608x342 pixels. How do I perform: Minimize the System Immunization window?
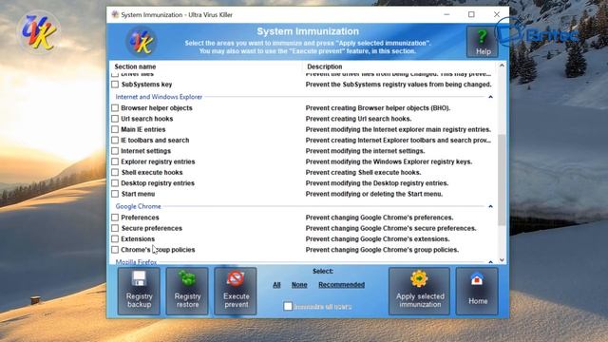coord(446,14)
